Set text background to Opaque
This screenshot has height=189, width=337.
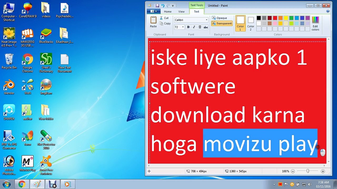220,18
